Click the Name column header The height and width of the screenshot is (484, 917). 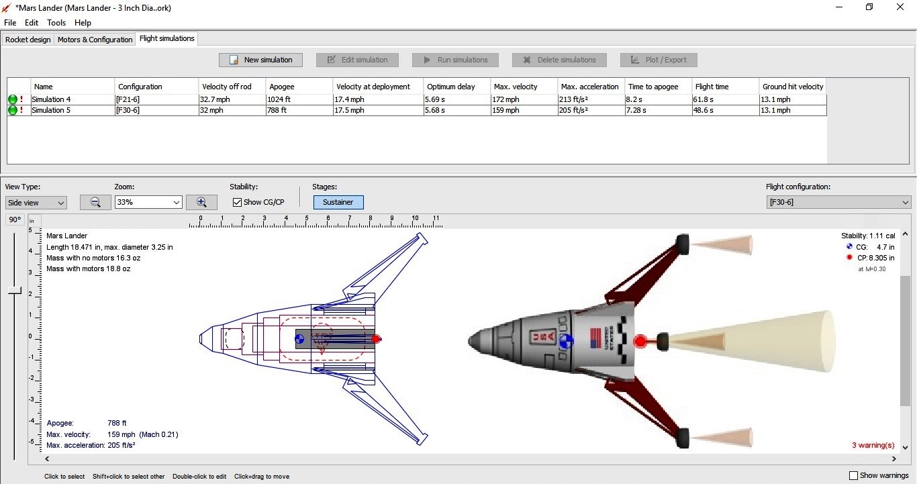pos(73,87)
